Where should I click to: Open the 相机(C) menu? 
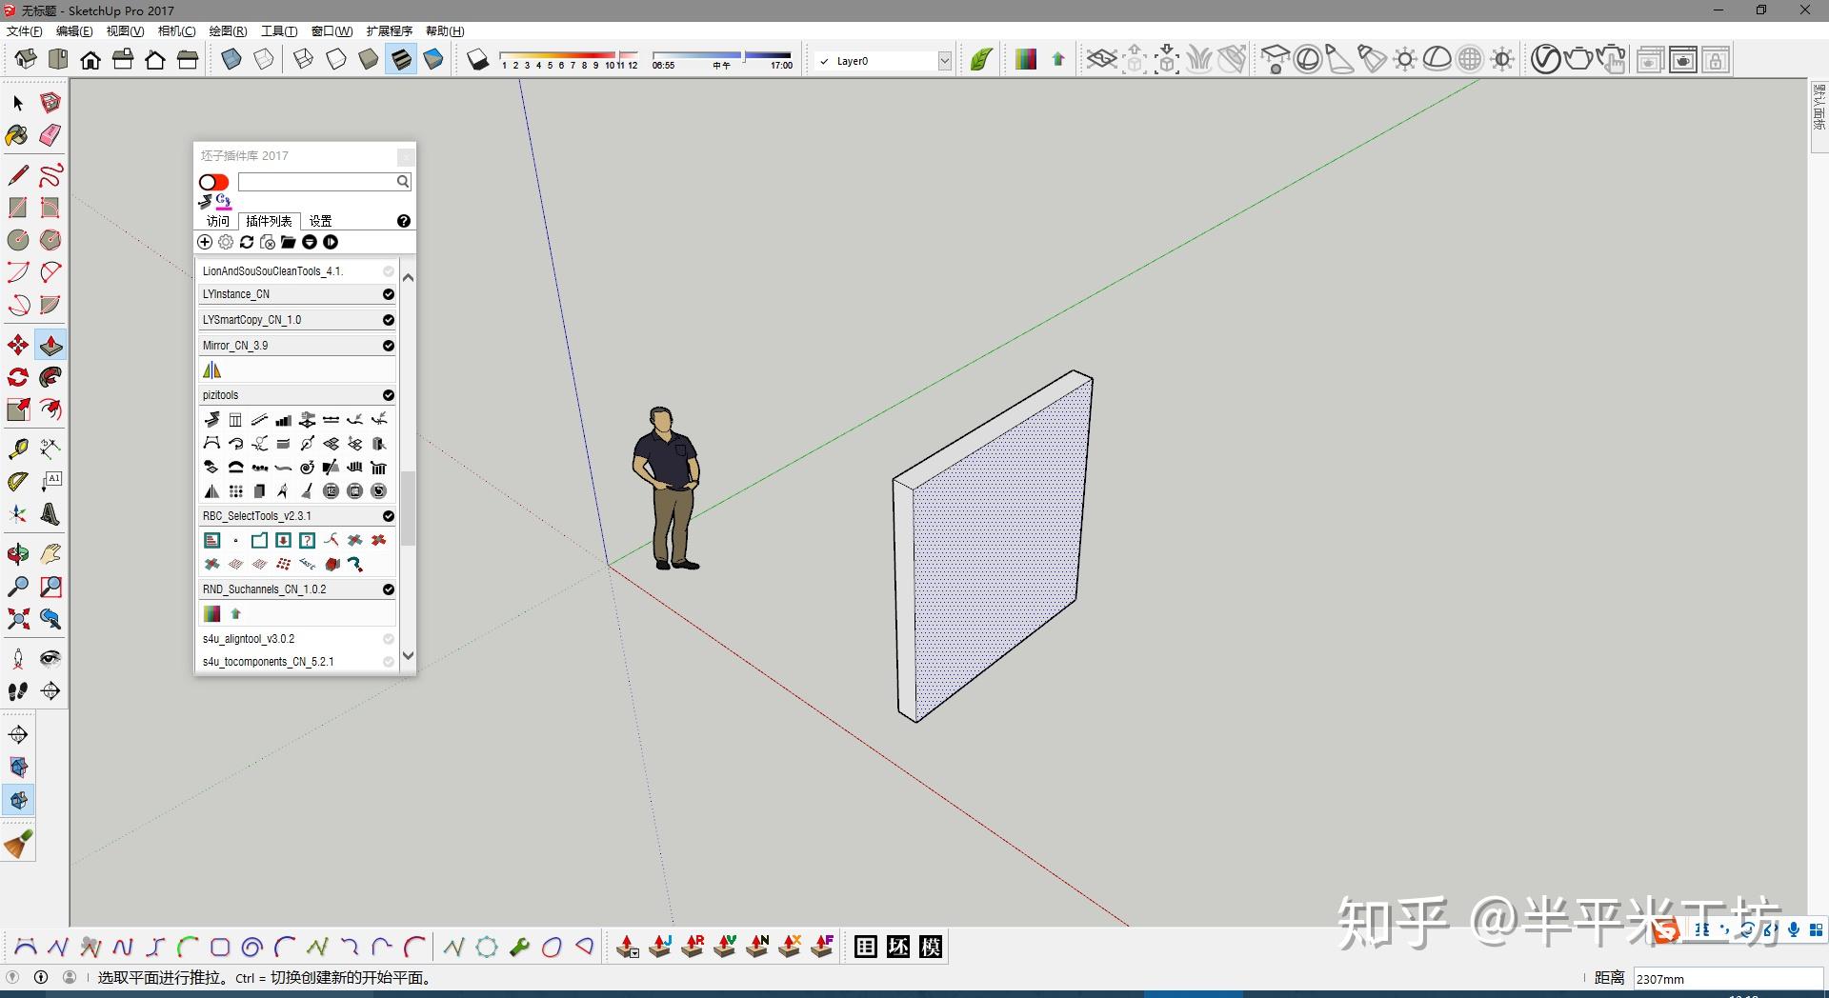point(176,31)
